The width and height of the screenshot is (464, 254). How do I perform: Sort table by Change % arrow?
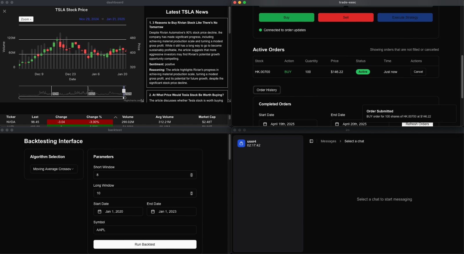[115, 117]
